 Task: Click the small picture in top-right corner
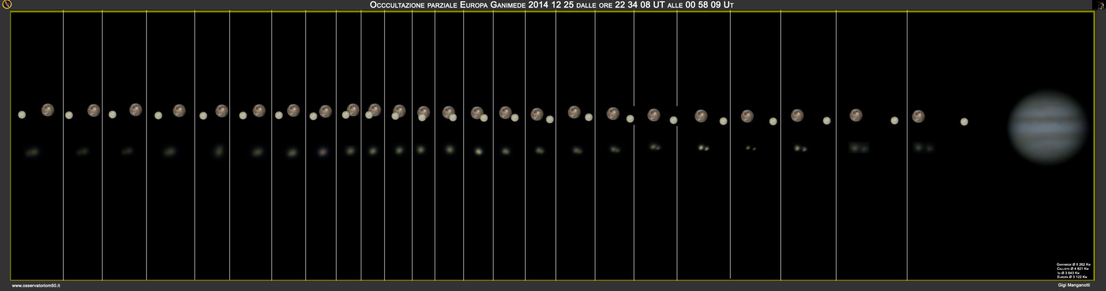pos(1100,5)
